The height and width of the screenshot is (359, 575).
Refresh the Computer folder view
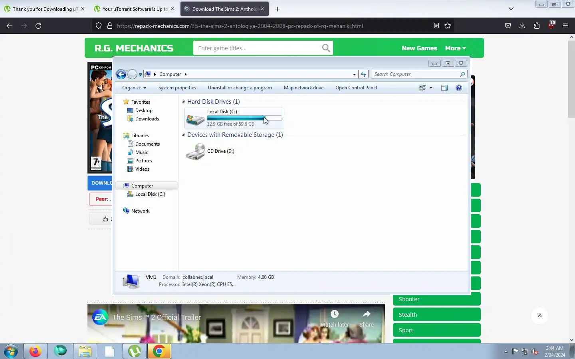tap(363, 74)
